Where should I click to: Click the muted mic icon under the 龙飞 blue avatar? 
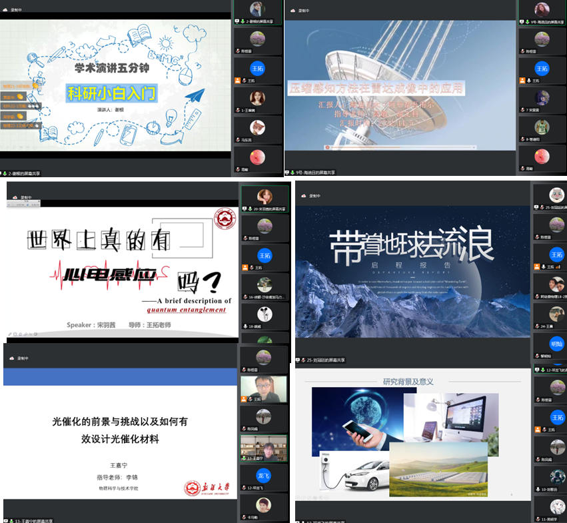pyautogui.click(x=244, y=488)
